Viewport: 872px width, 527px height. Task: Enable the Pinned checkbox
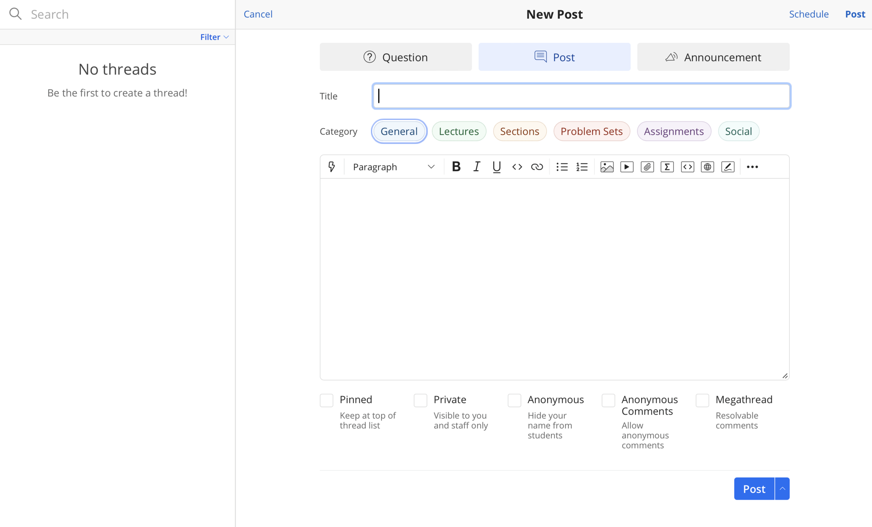click(326, 400)
